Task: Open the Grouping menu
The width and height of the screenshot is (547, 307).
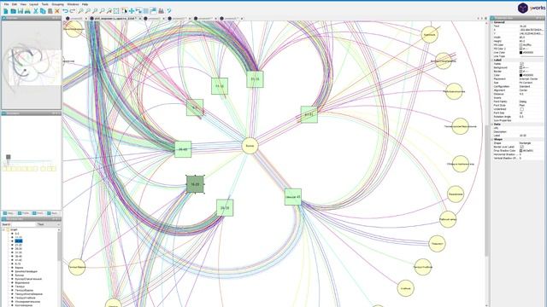Action: click(x=57, y=4)
